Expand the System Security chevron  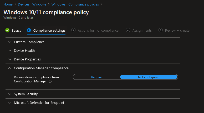click(10, 94)
